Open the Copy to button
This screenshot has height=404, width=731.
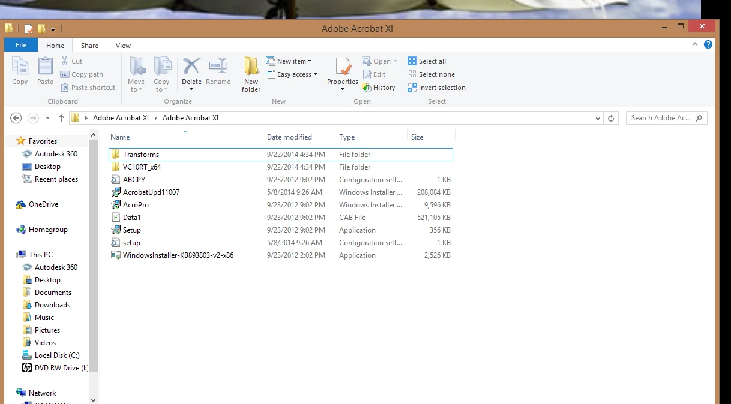pos(161,74)
